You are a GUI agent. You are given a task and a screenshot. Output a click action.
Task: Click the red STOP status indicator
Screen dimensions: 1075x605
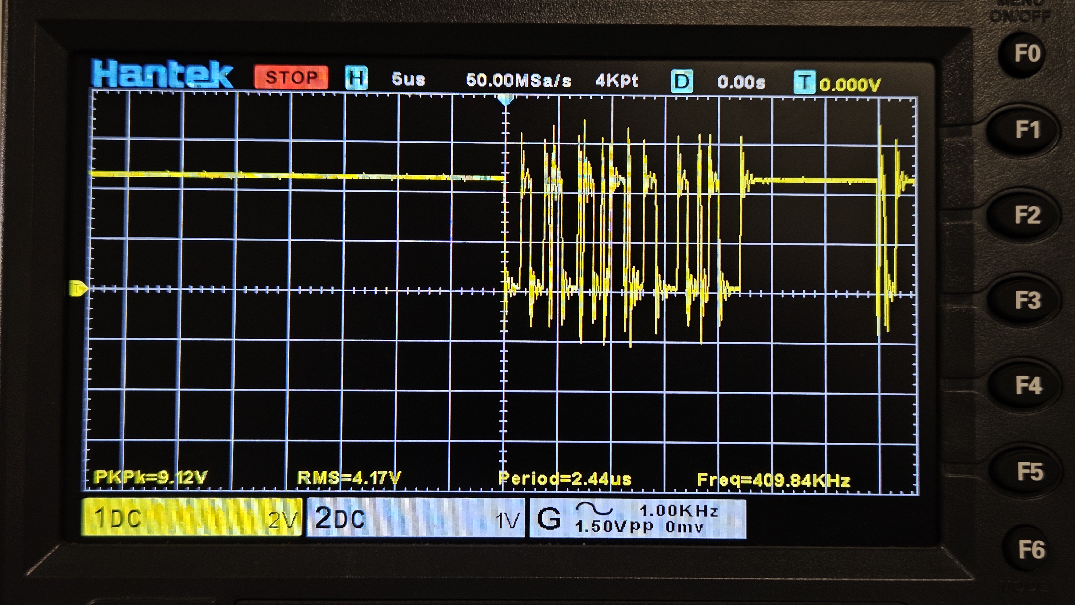[x=291, y=78]
